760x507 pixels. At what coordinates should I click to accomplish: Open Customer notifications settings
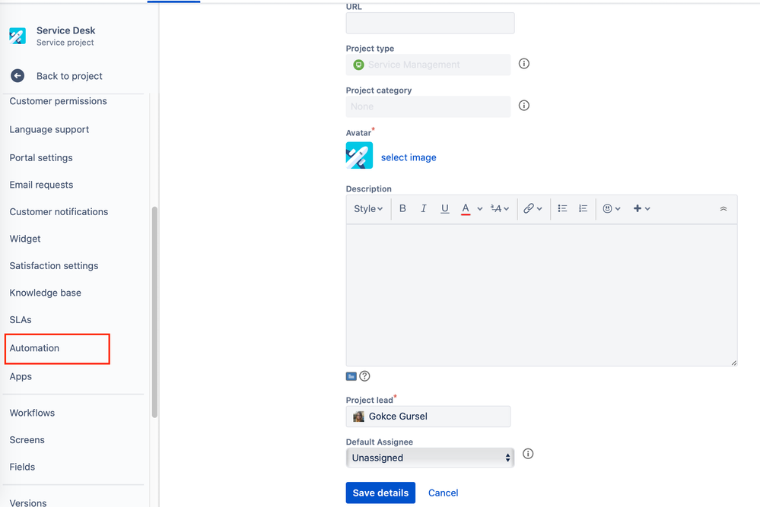[59, 211]
